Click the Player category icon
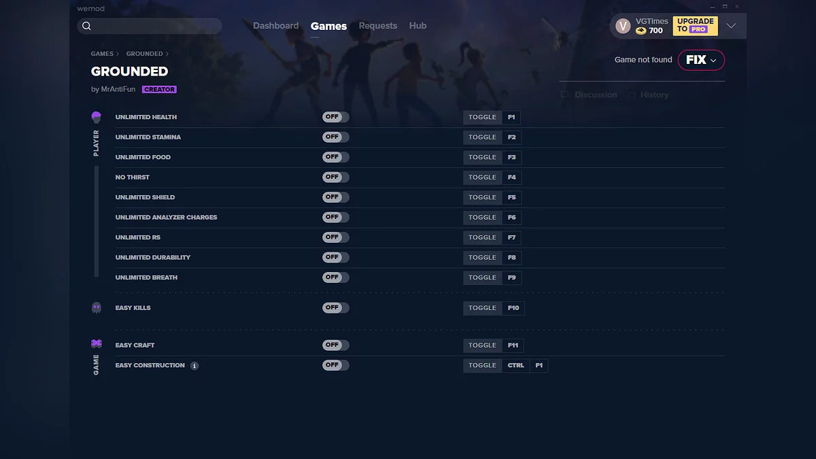Image resolution: width=816 pixels, height=459 pixels. click(97, 118)
